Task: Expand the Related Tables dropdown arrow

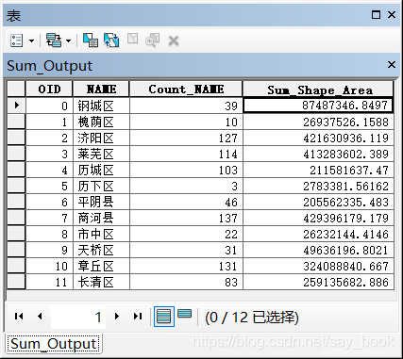Action: [68, 41]
